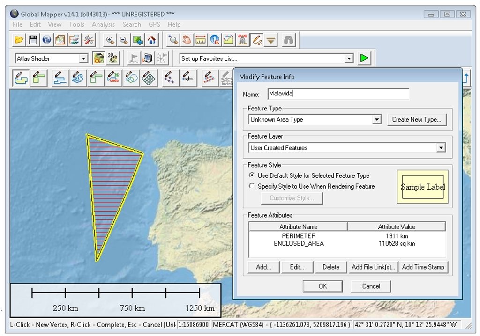Select Use Default Style radio button
Screen dimensions: 480x336
click(252, 175)
